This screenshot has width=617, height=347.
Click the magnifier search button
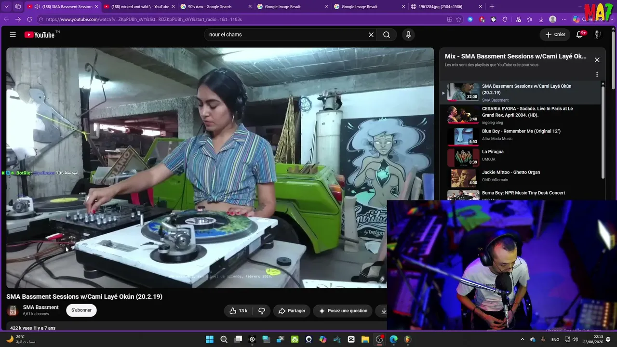coord(387,35)
